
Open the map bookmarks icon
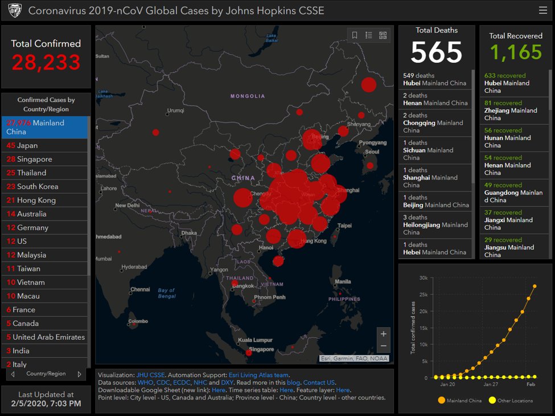point(354,35)
